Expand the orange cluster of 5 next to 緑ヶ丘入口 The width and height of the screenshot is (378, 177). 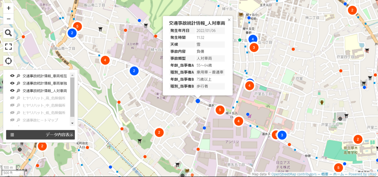click(220, 110)
